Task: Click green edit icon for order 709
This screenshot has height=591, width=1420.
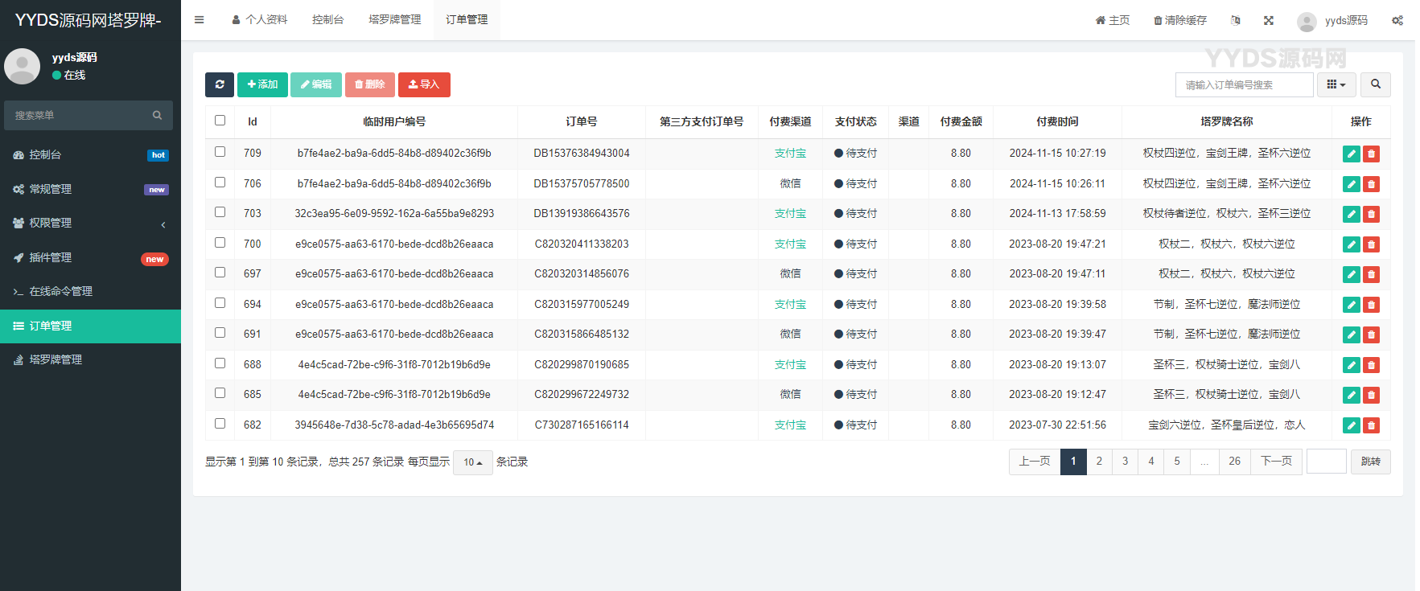Action: click(x=1351, y=154)
